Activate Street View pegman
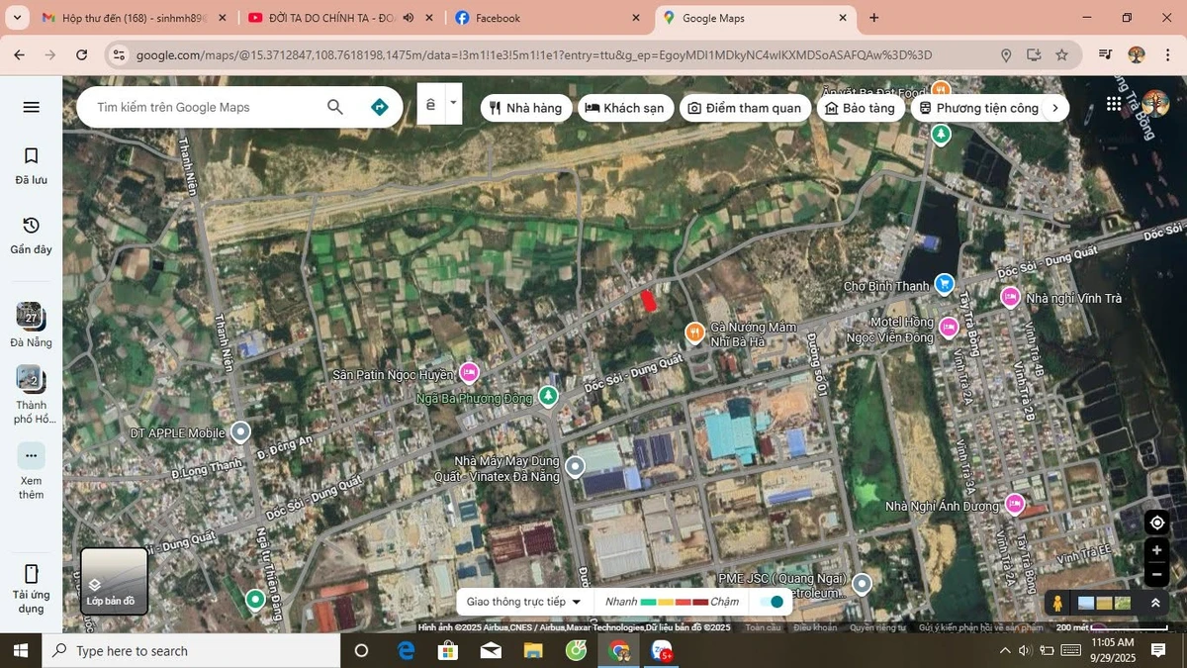This screenshot has height=668, width=1187. click(1057, 603)
